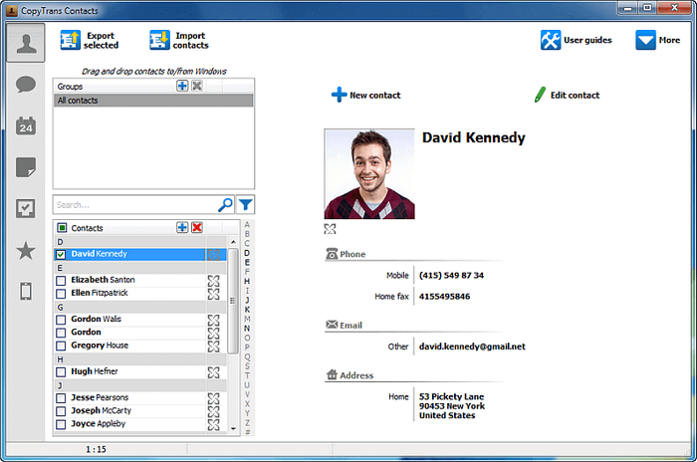697x462 pixels.
Task: Jump to letter J in the alphabet index
Action: [247, 300]
